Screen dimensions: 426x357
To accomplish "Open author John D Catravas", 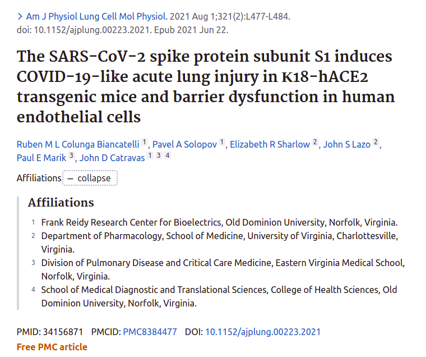I will point(112,158).
